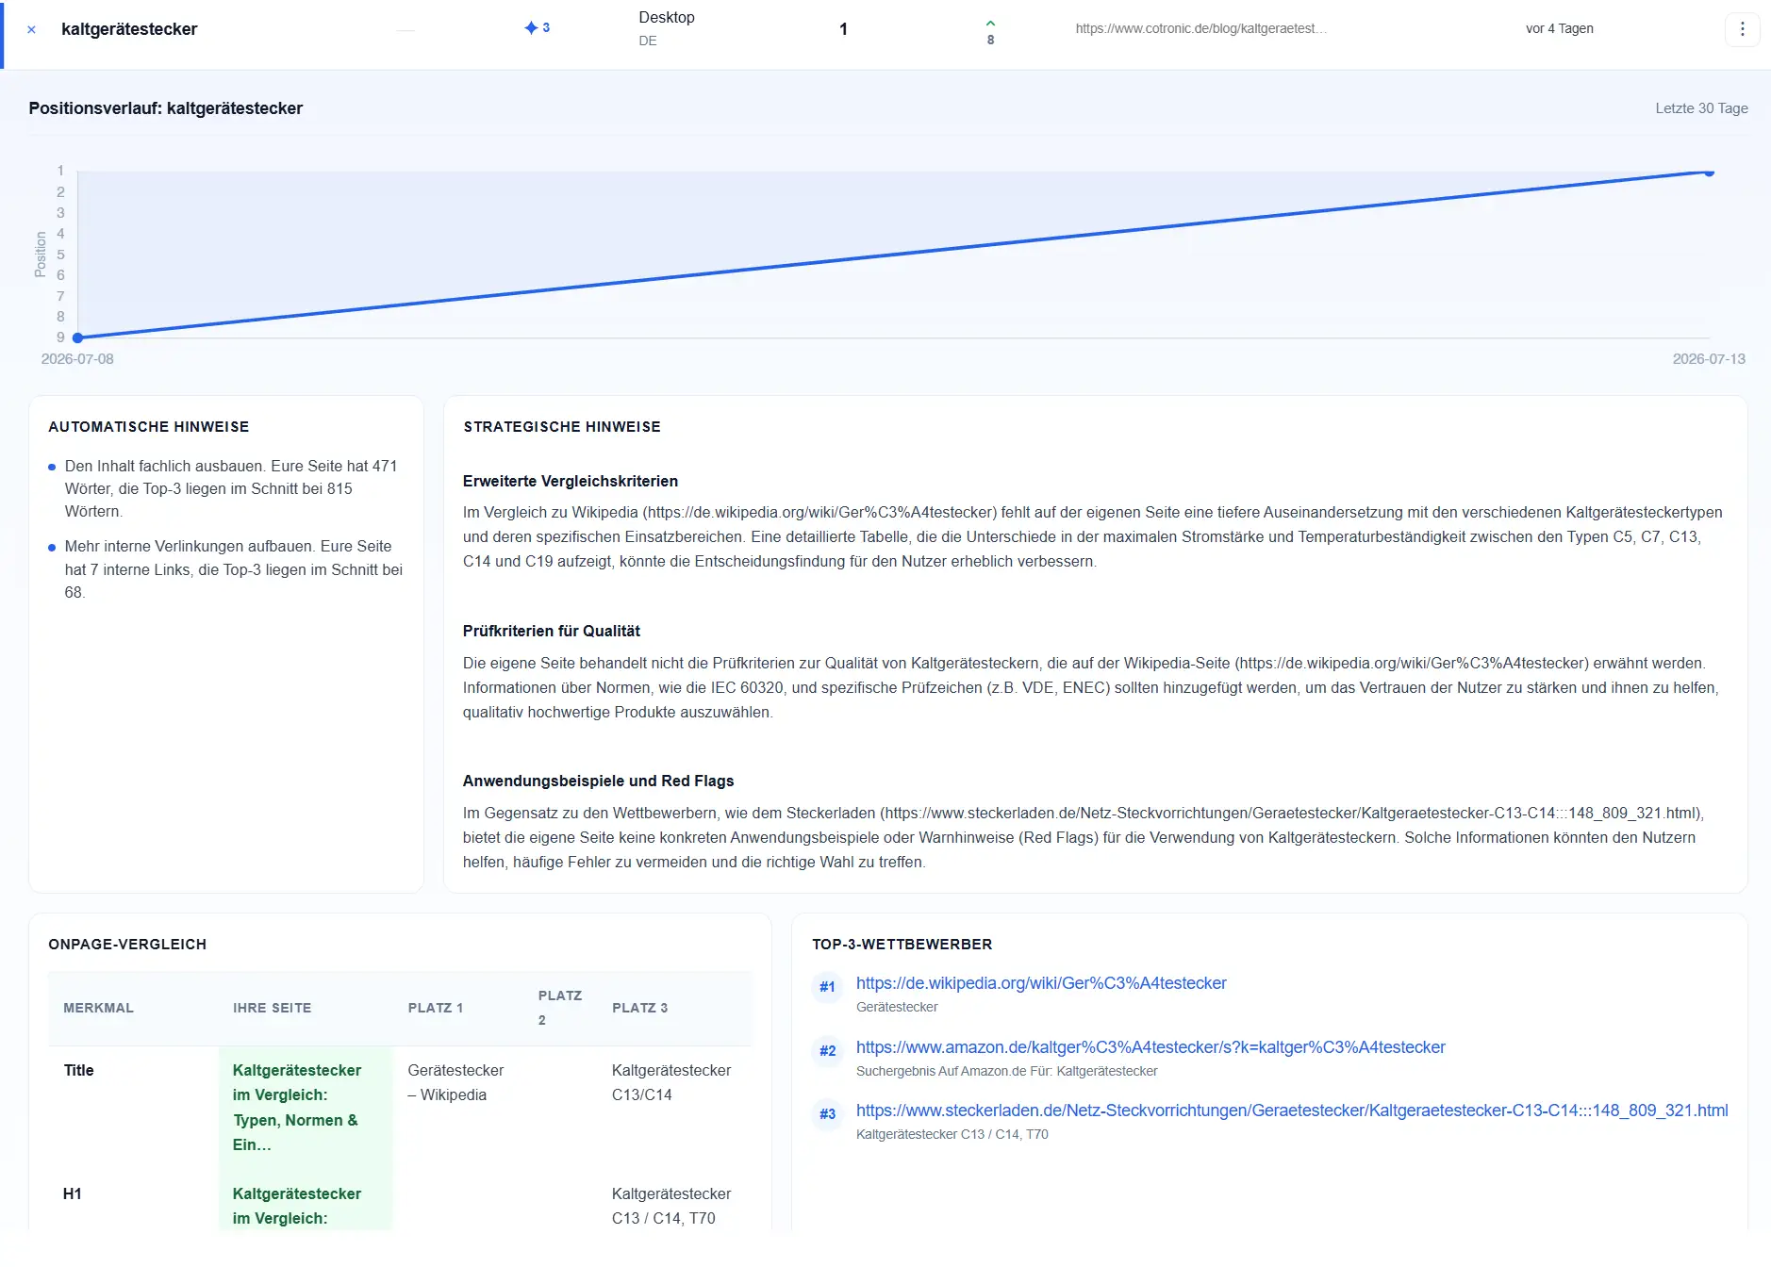The width and height of the screenshot is (1771, 1267).
Task: Open the cotronic.de blog URL
Action: (x=1200, y=28)
